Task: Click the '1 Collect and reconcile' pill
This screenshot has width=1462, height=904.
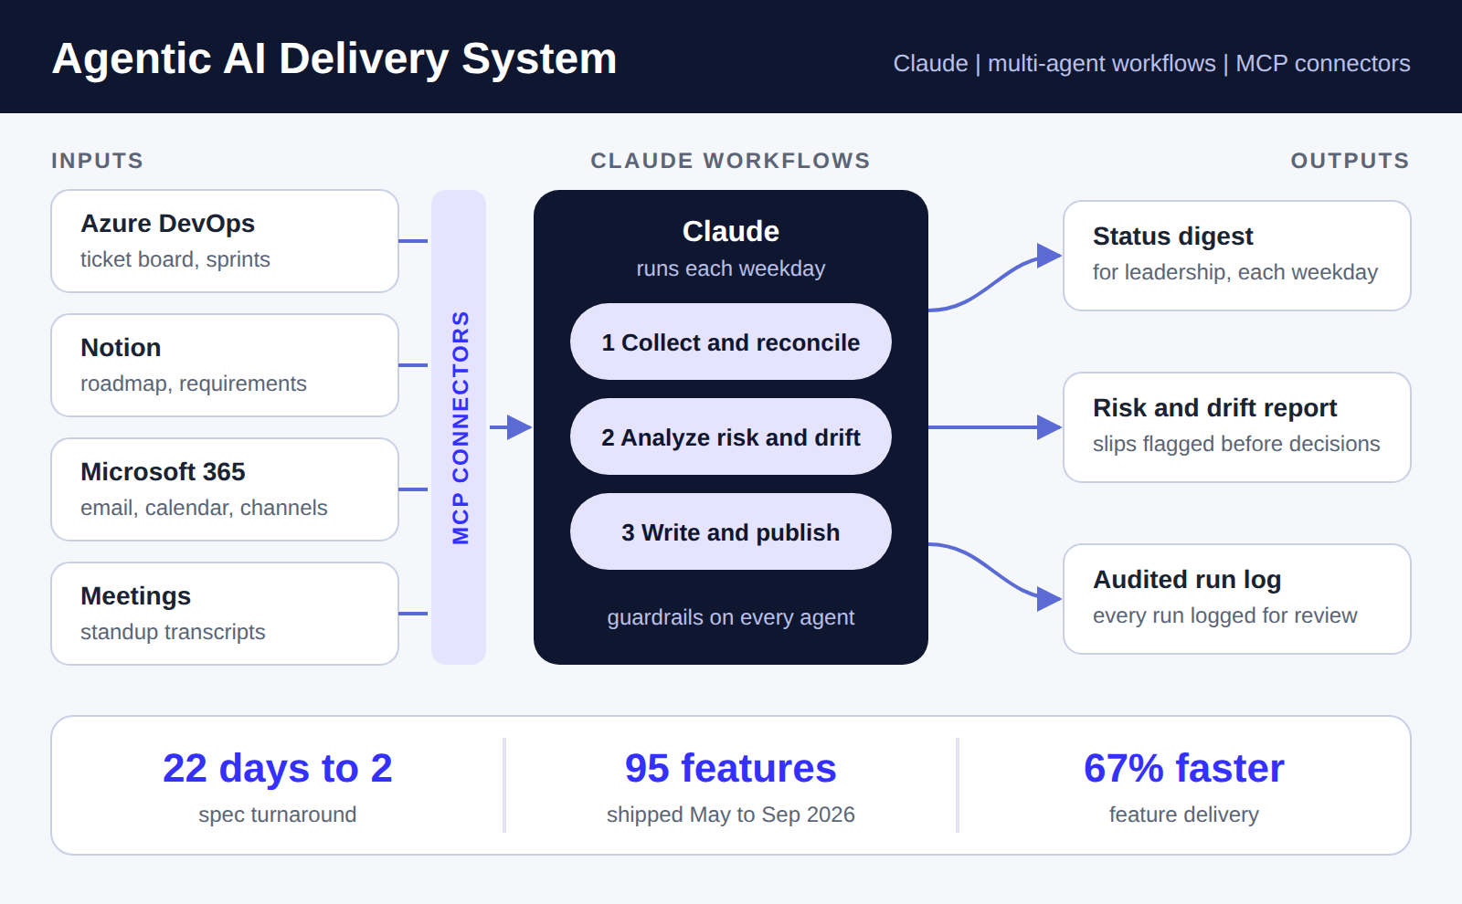Action: coord(731,342)
